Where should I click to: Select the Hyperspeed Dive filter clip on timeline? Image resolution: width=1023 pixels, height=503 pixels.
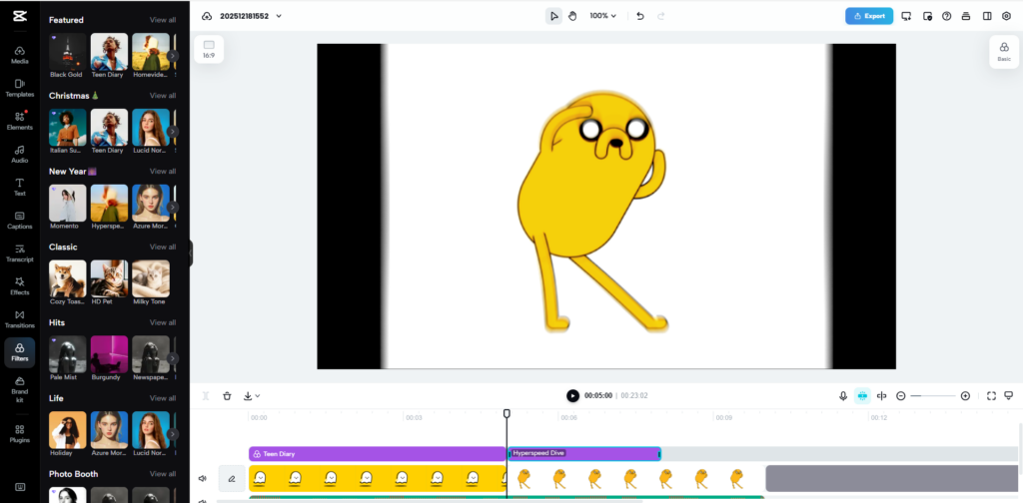click(x=583, y=453)
